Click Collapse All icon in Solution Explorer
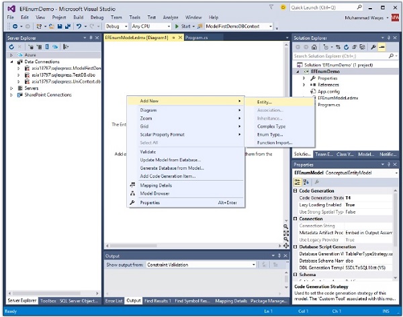The image size is (403, 317). [x=355, y=47]
